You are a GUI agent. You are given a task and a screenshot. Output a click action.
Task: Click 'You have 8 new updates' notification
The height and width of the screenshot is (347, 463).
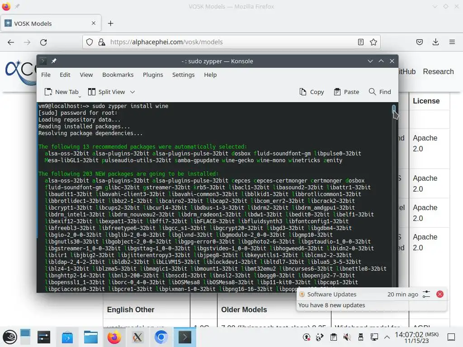331,305
